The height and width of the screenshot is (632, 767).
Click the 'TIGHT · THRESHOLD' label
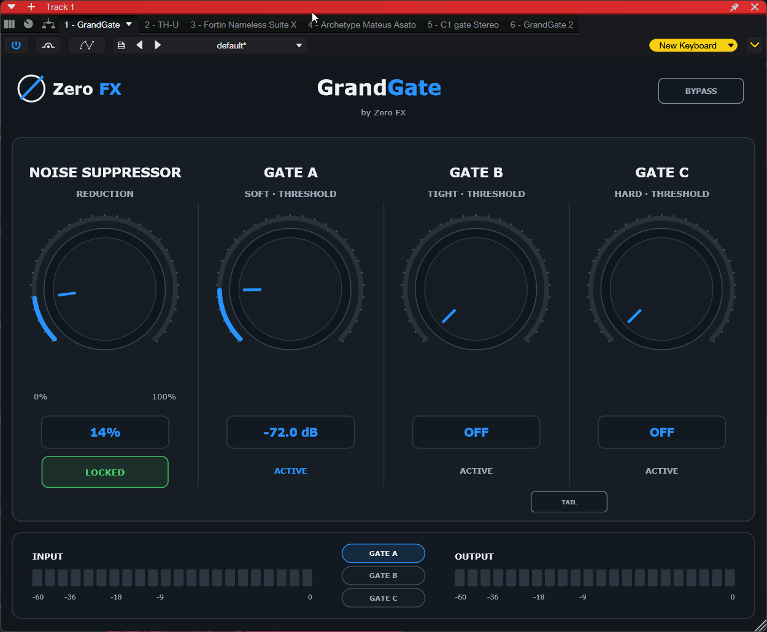pyautogui.click(x=476, y=194)
